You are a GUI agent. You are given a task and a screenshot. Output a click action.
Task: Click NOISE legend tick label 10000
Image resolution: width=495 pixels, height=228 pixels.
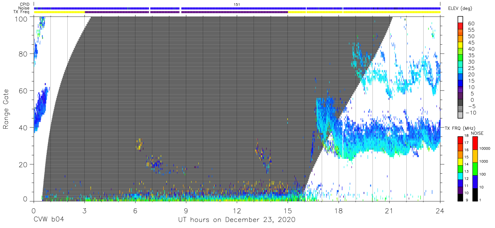[485, 148]
